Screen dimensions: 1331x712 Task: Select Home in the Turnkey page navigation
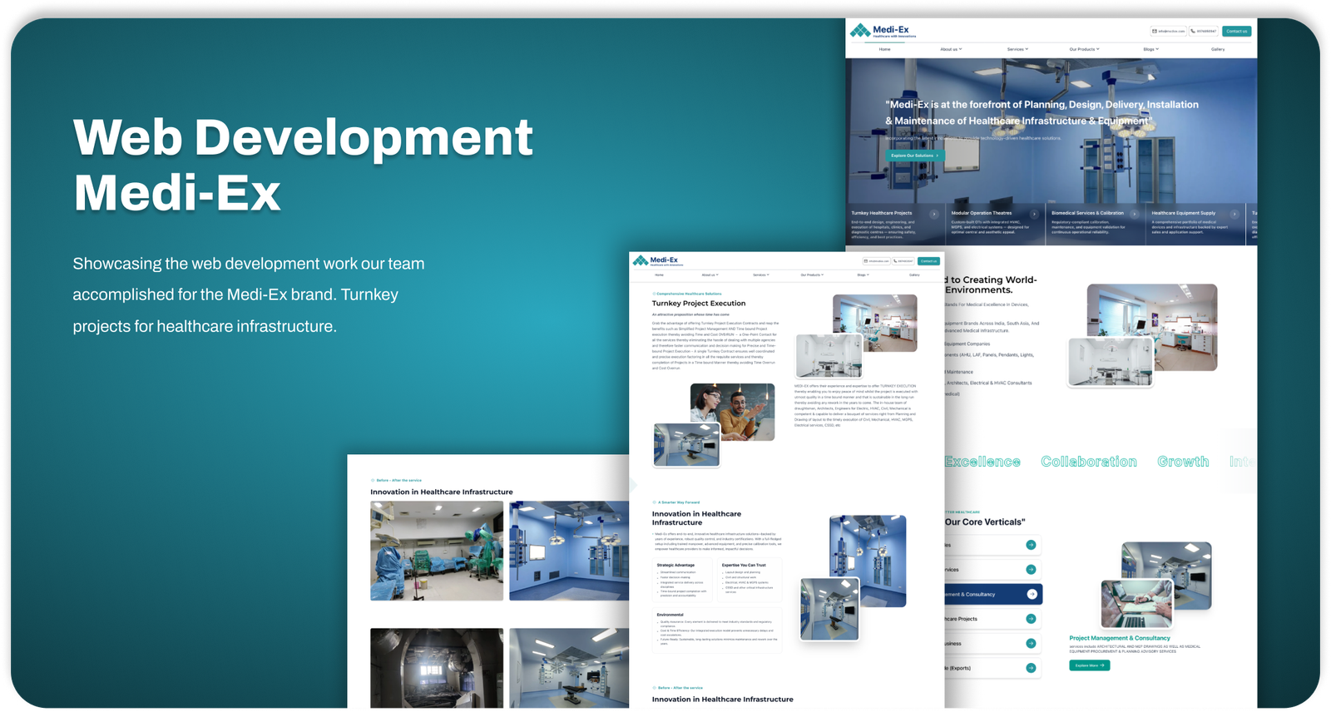[659, 274]
